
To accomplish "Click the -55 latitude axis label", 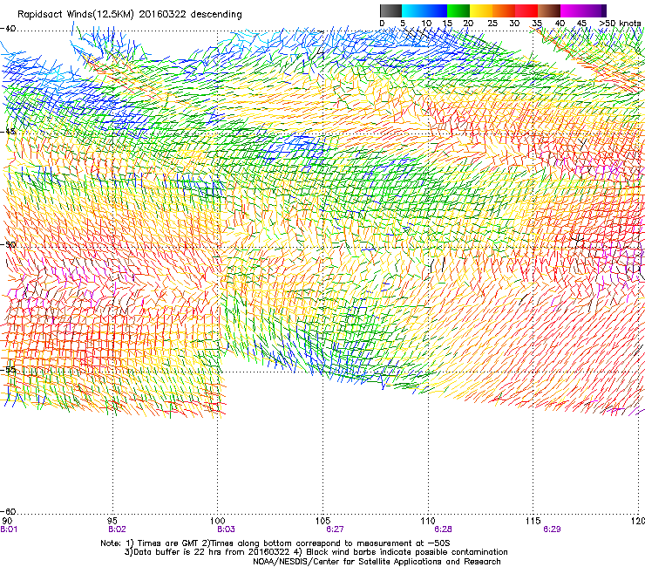I will (8, 369).
